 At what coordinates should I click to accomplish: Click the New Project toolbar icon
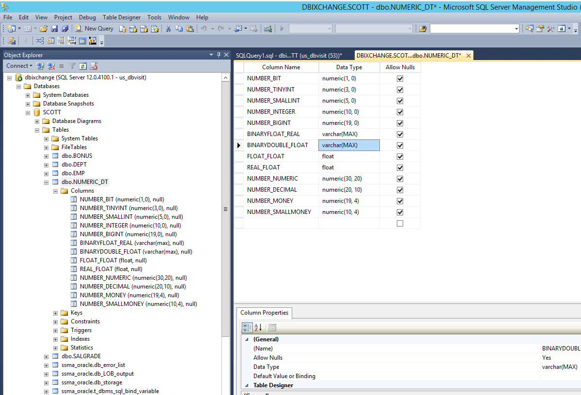pos(12,29)
